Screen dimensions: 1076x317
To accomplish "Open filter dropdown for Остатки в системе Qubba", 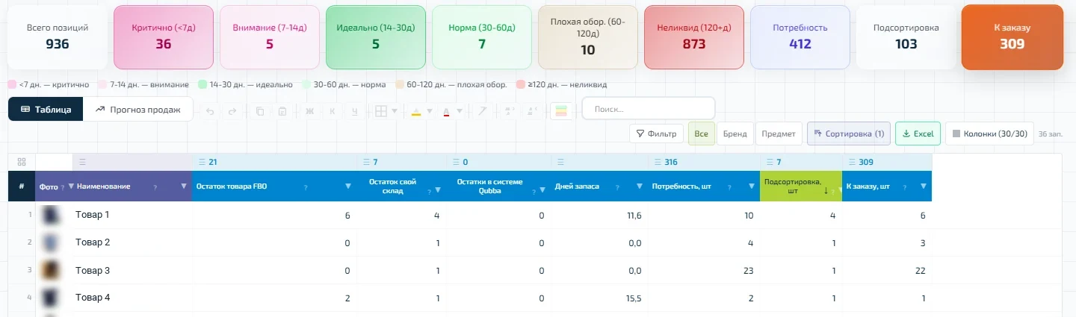I will (542, 190).
